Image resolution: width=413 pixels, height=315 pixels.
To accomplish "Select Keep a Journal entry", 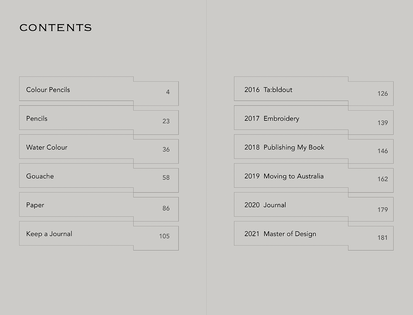I will pyautogui.click(x=76, y=234).
